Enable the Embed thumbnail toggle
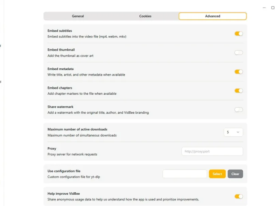 click(x=239, y=53)
